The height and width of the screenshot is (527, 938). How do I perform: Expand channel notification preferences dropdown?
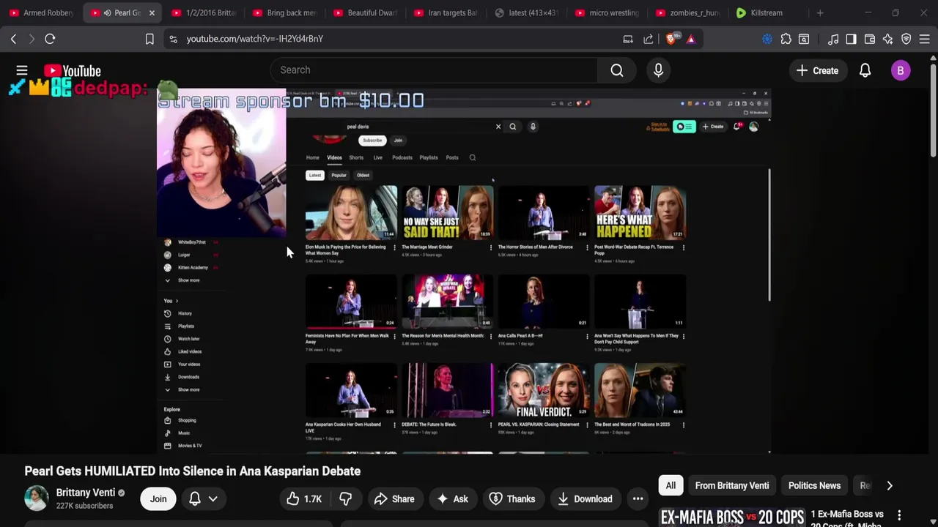203,498
